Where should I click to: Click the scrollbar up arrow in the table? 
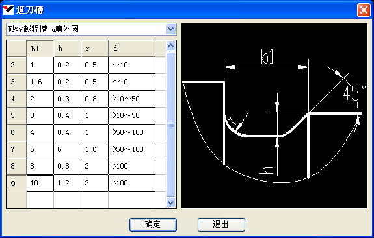(x=171, y=45)
